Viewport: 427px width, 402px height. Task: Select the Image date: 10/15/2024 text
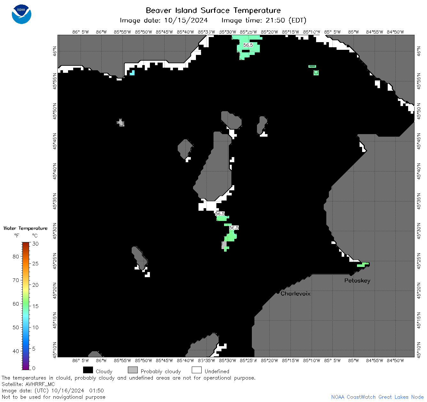164,20
